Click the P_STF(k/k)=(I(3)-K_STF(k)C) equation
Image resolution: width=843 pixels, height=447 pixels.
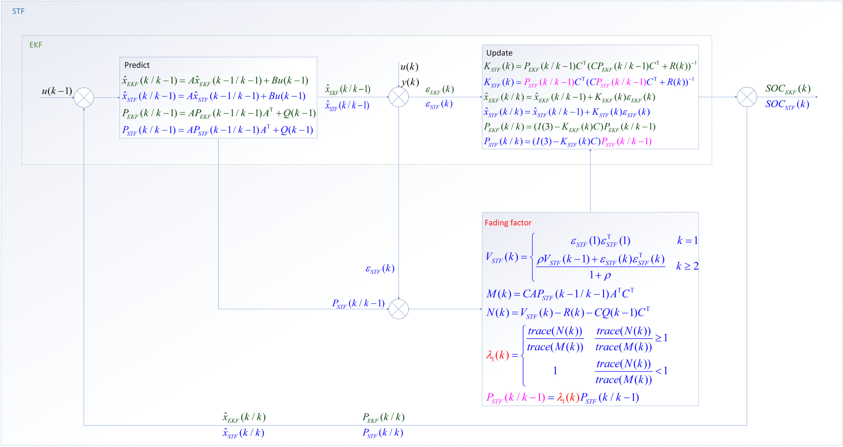coord(568,142)
